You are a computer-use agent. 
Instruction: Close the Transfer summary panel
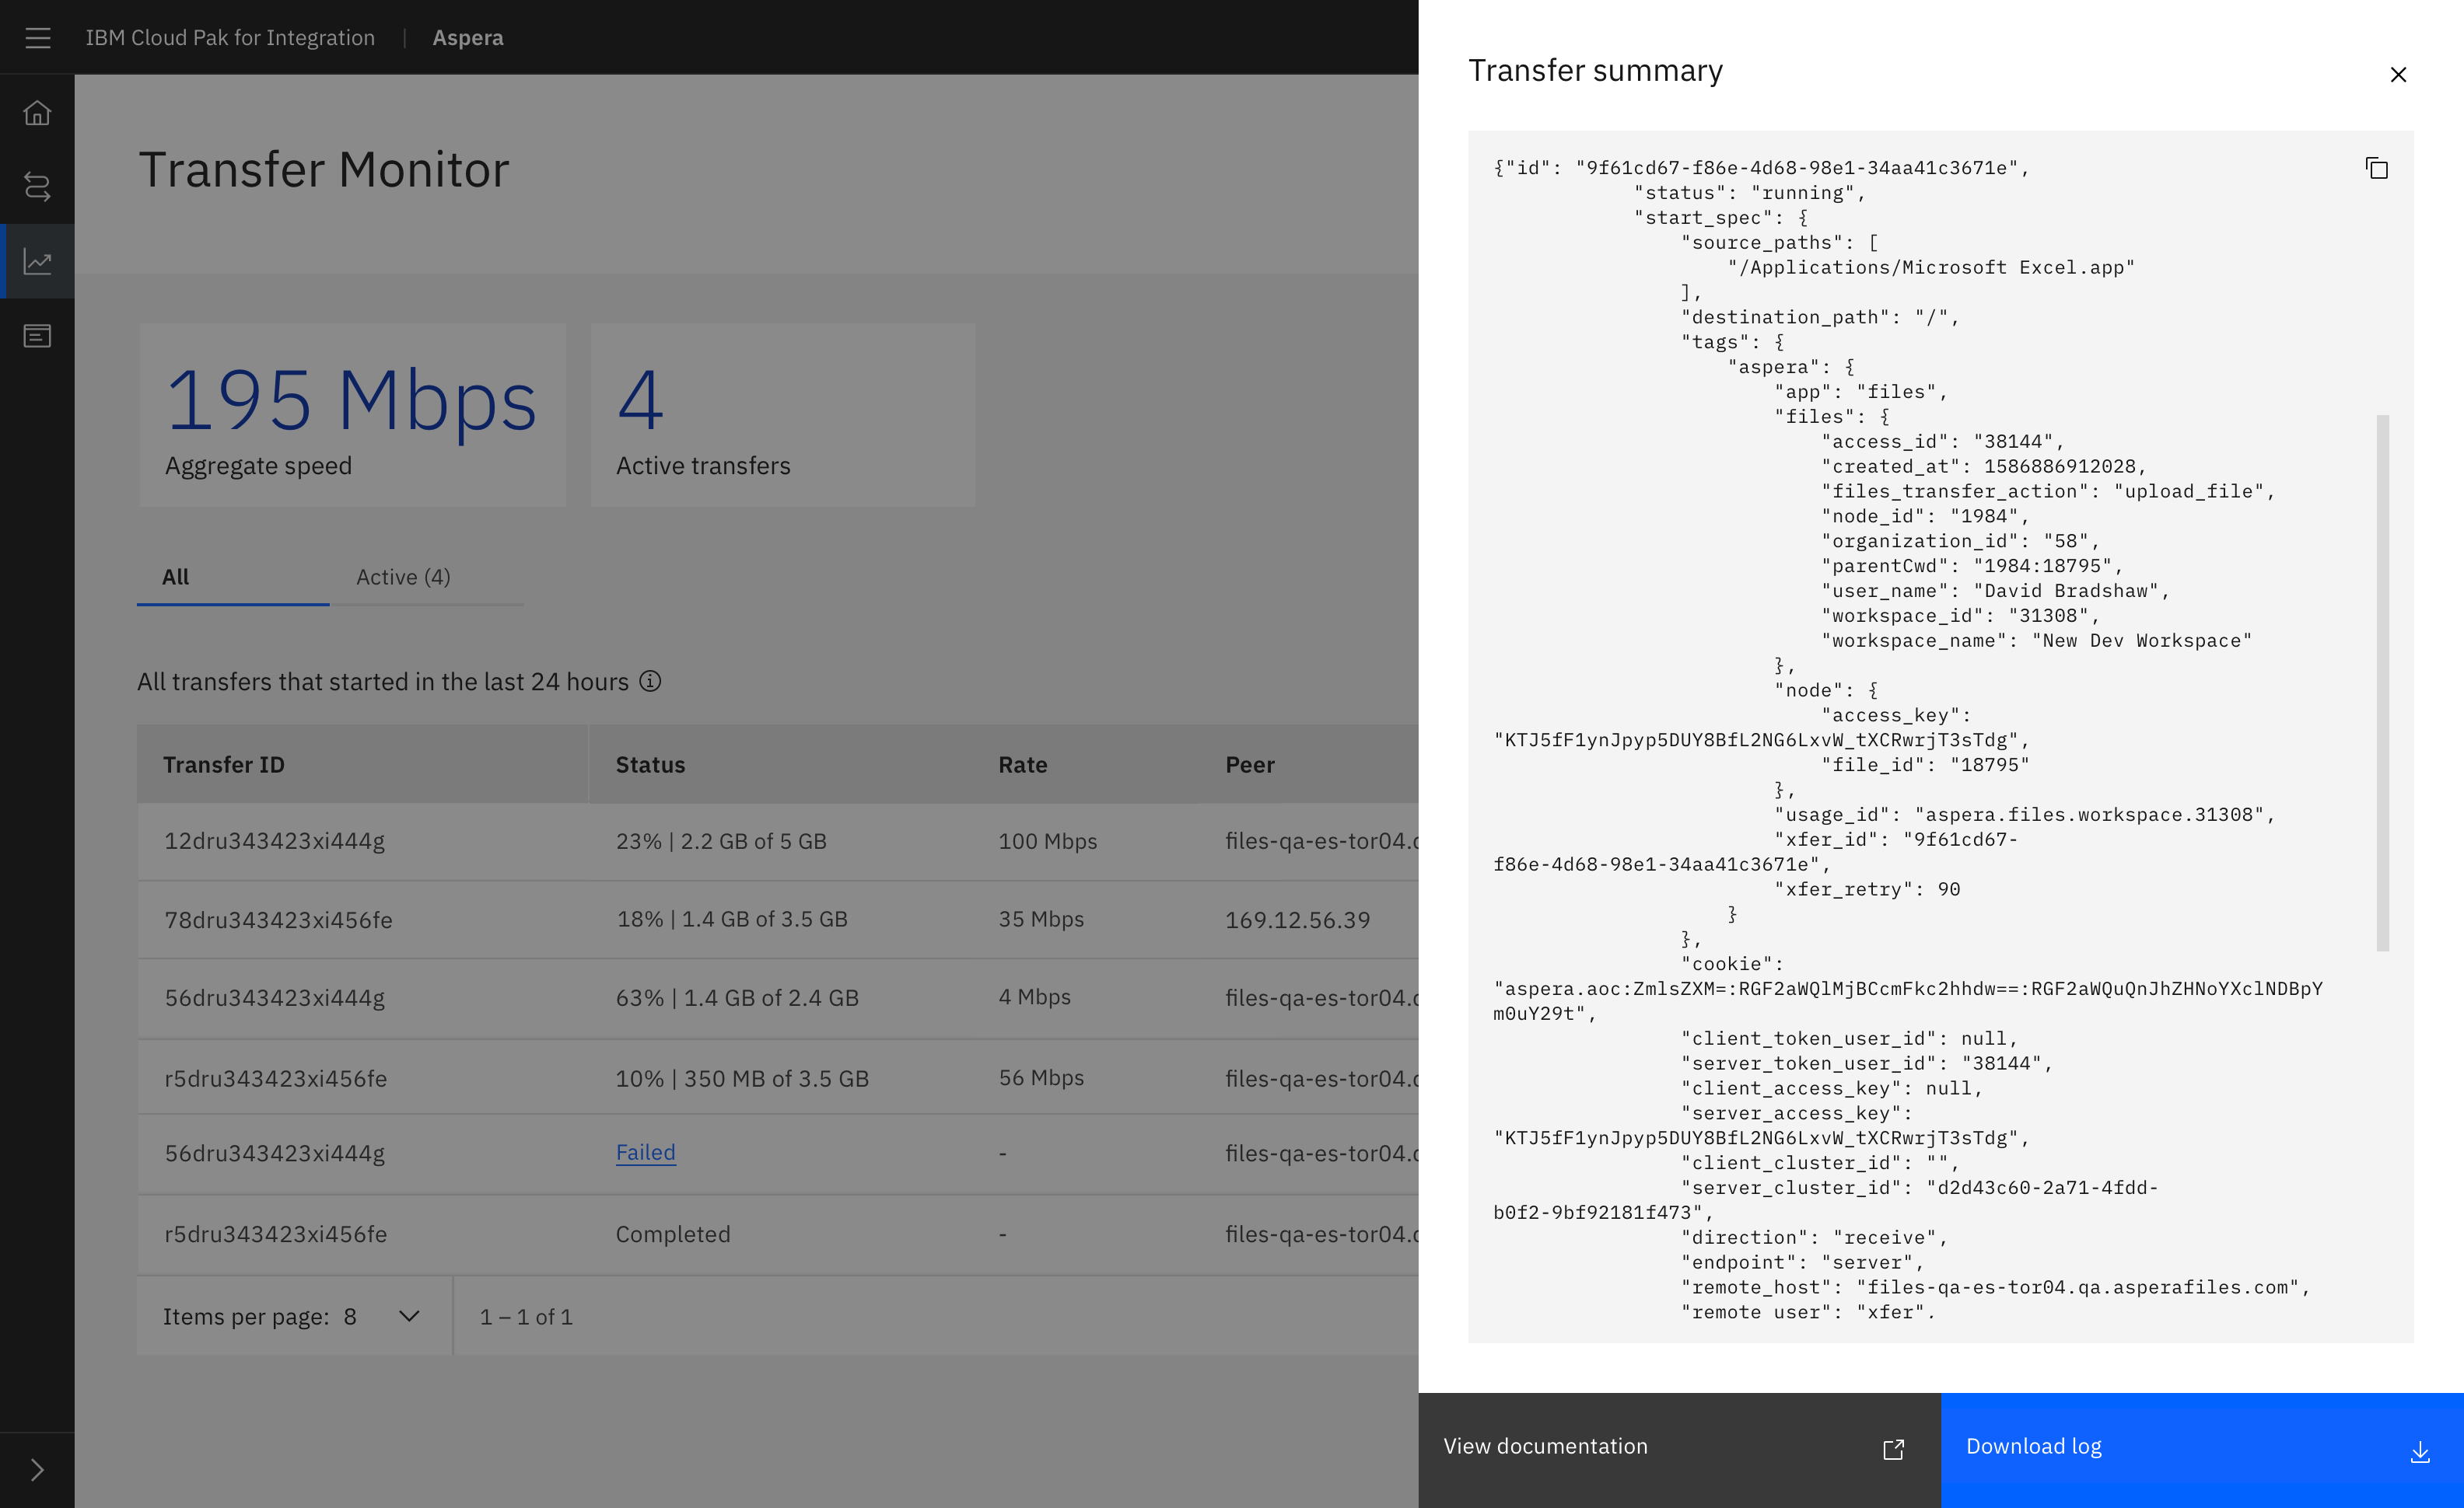tap(2398, 75)
